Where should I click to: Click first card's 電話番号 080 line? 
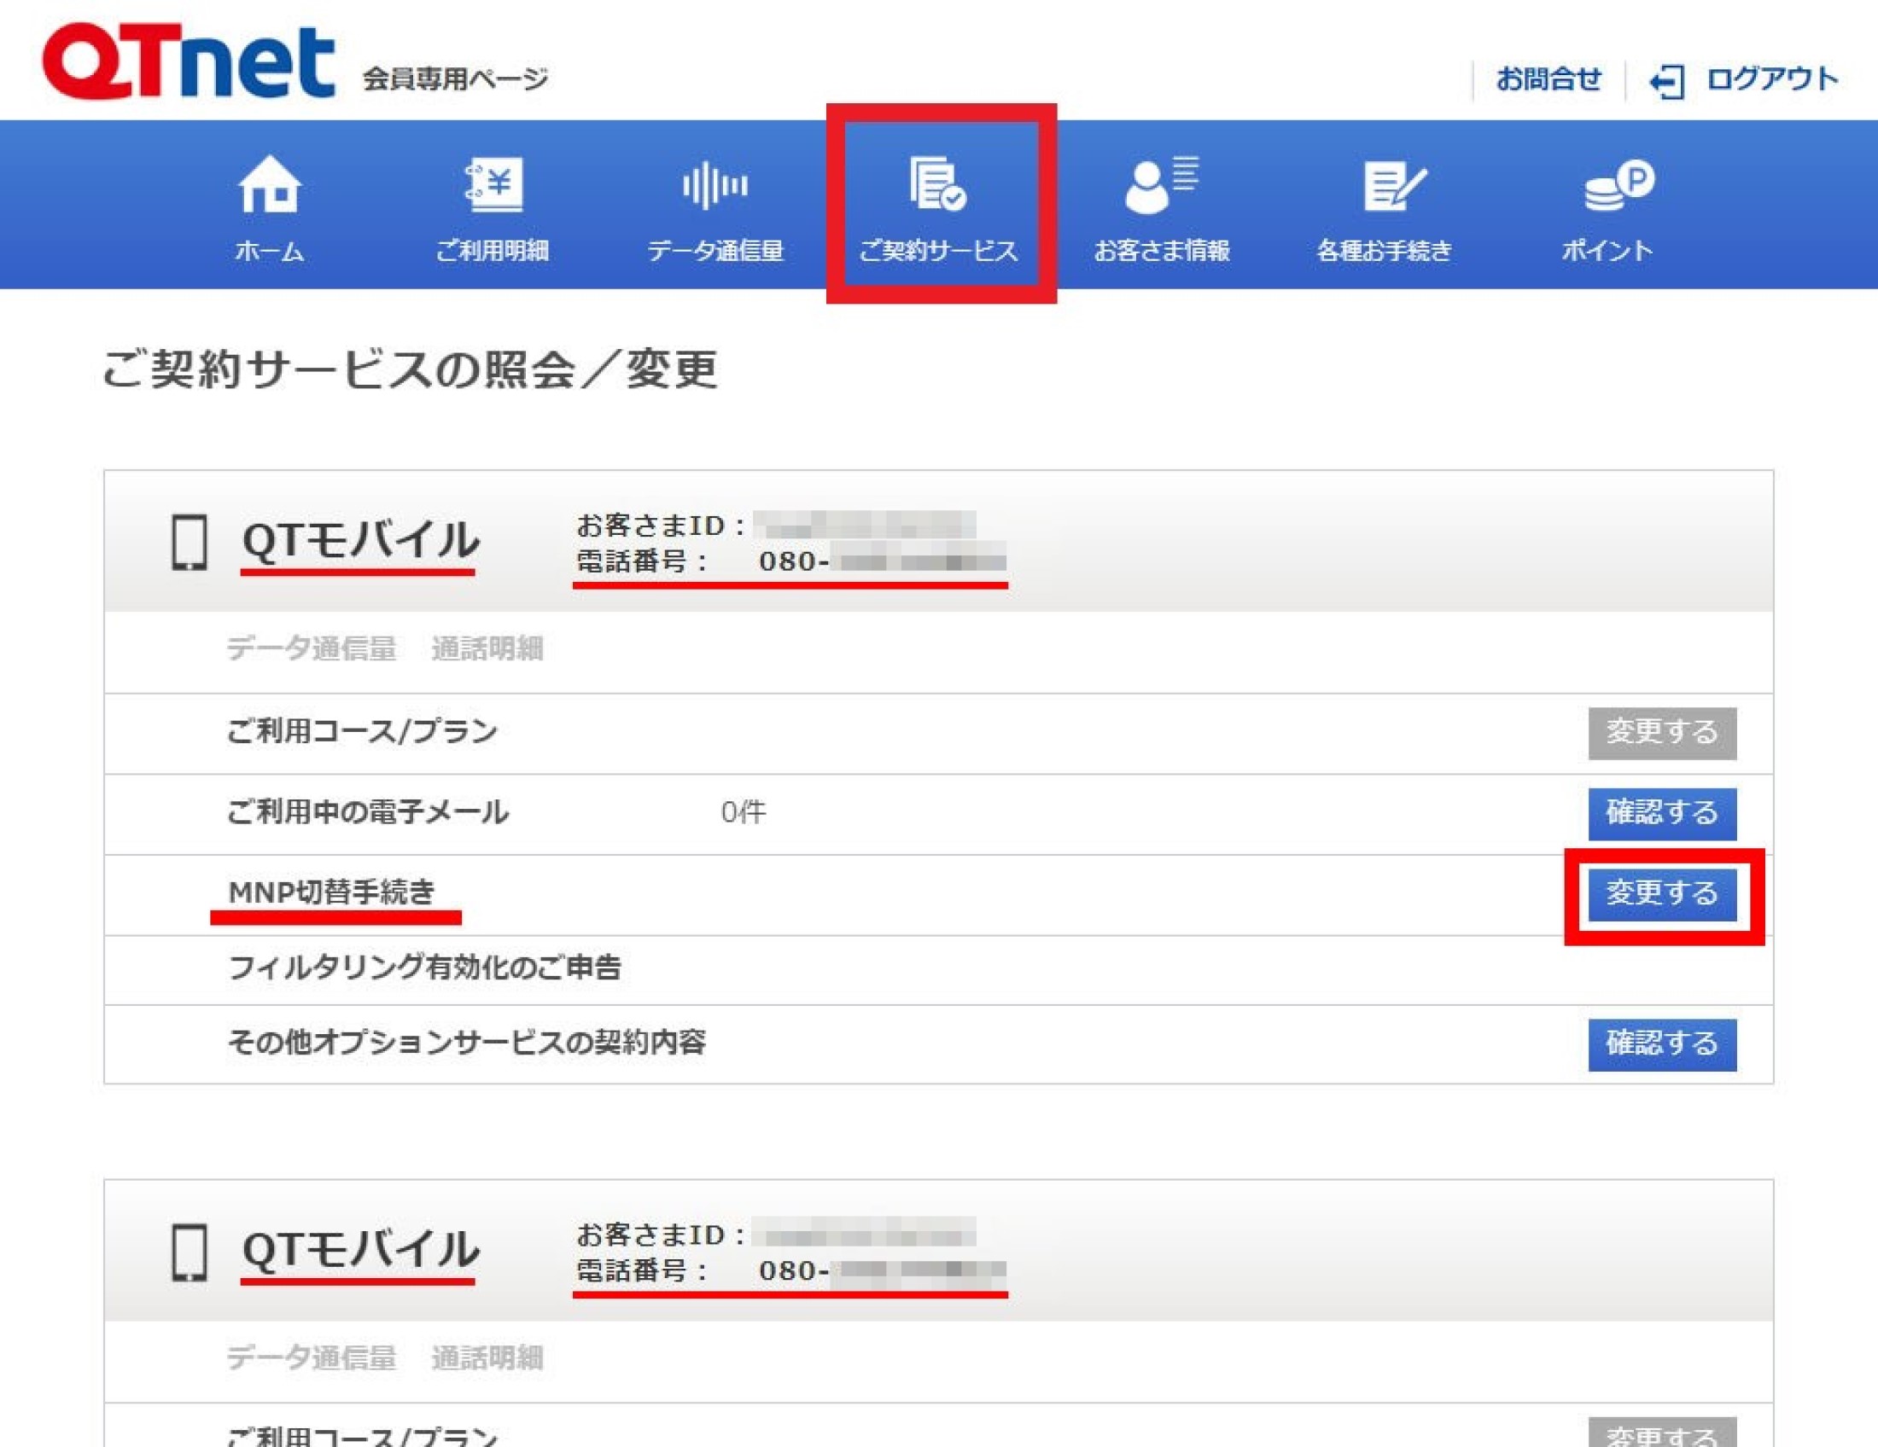tap(790, 562)
